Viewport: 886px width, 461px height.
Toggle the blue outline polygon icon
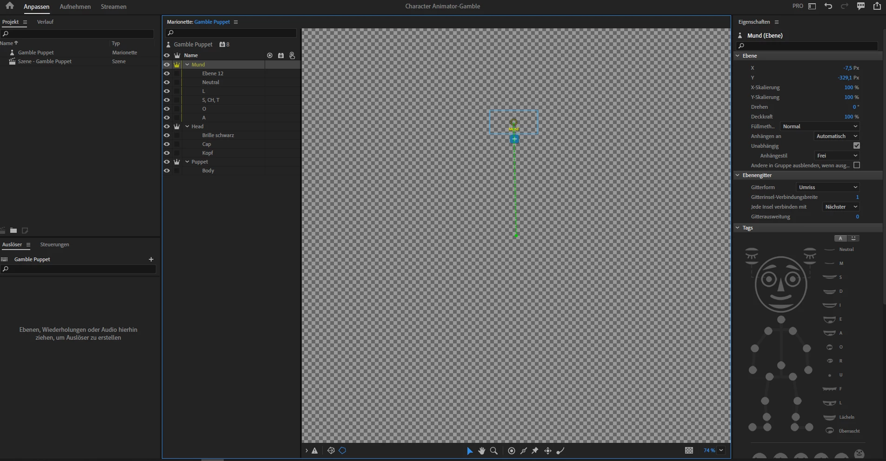[343, 451]
